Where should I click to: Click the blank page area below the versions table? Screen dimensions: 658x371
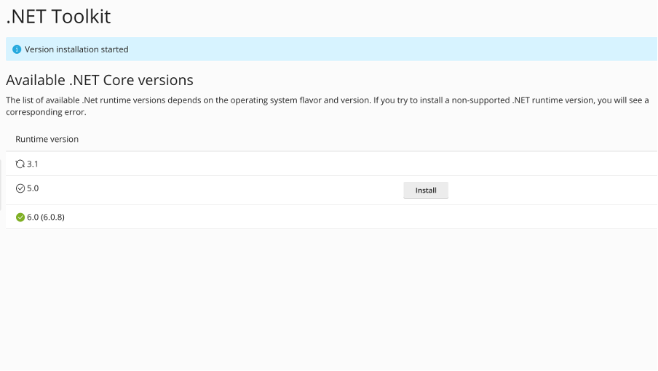[328, 298]
